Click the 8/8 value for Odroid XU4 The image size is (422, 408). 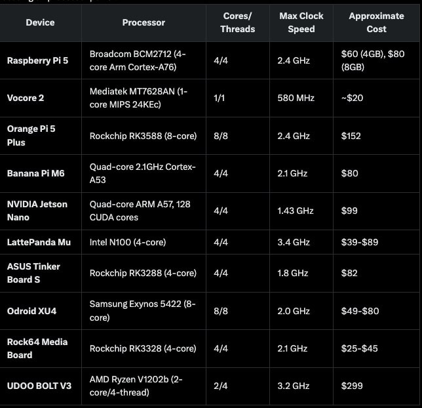[221, 312]
